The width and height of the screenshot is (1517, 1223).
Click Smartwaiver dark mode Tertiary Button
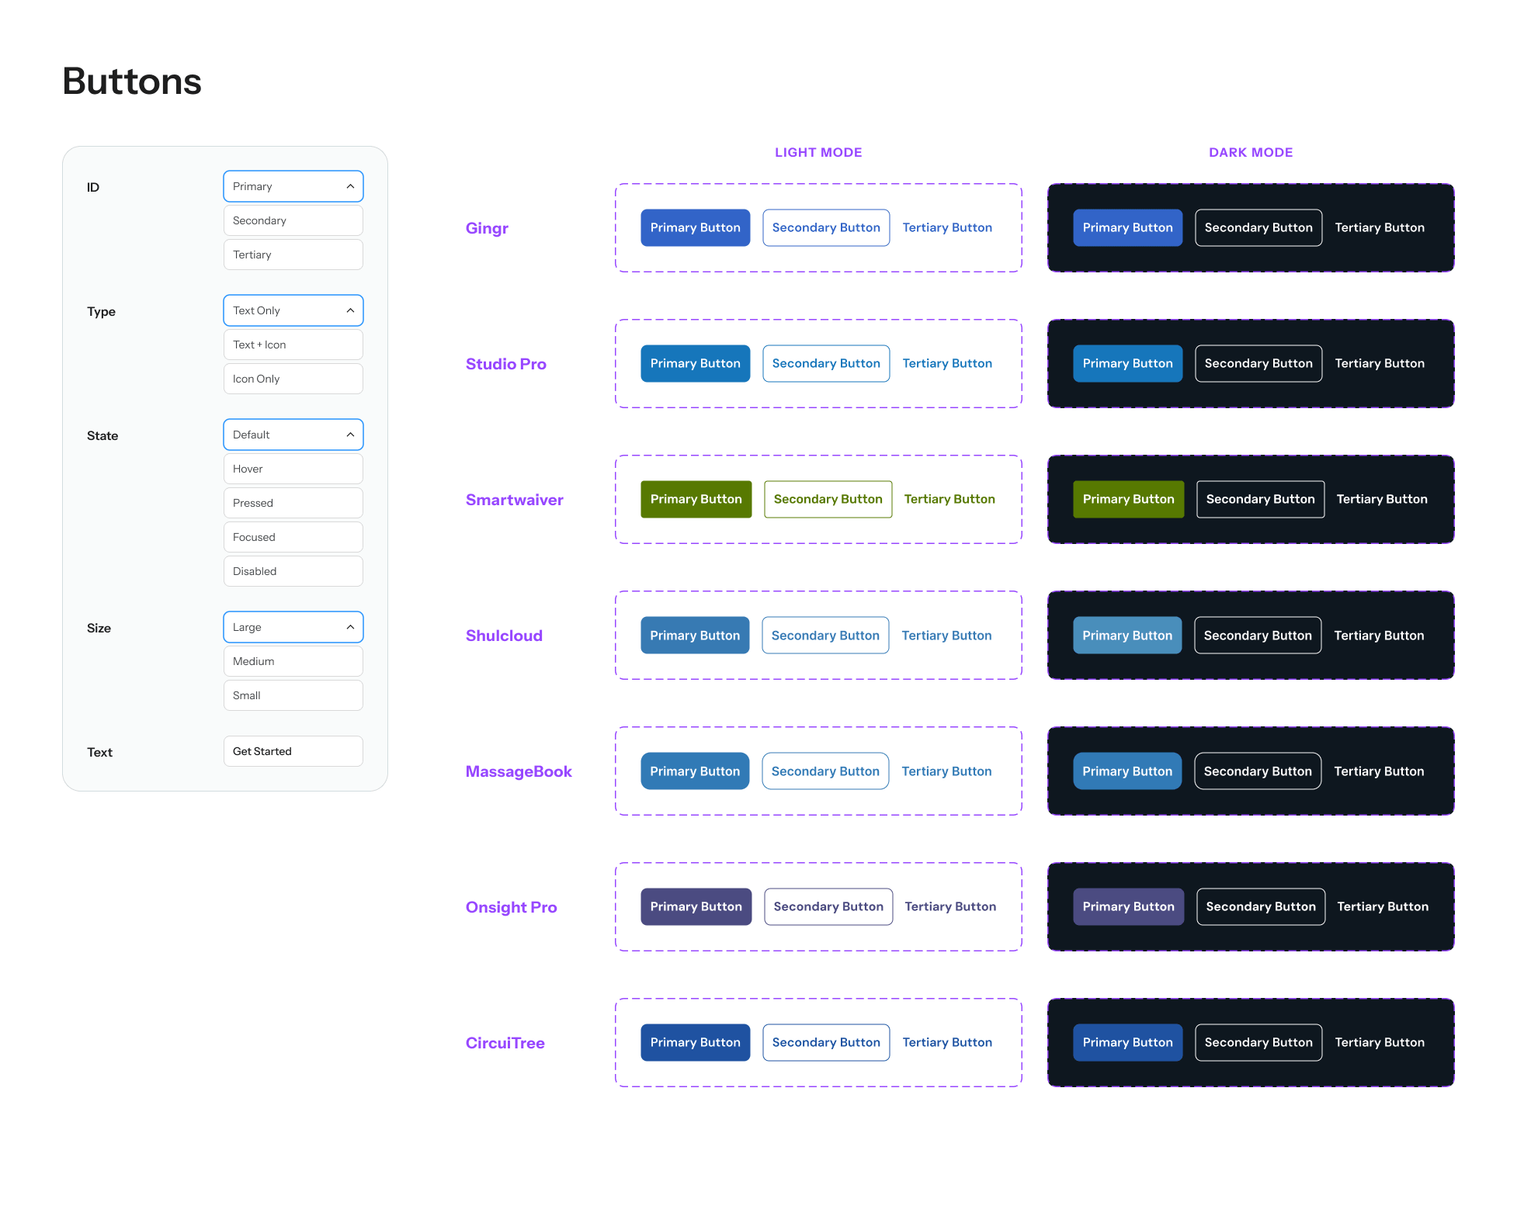click(1382, 499)
